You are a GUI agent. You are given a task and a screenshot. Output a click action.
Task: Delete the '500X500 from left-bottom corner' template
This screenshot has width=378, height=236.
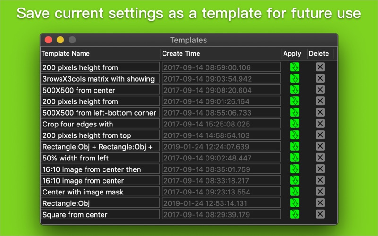pyautogui.click(x=320, y=112)
